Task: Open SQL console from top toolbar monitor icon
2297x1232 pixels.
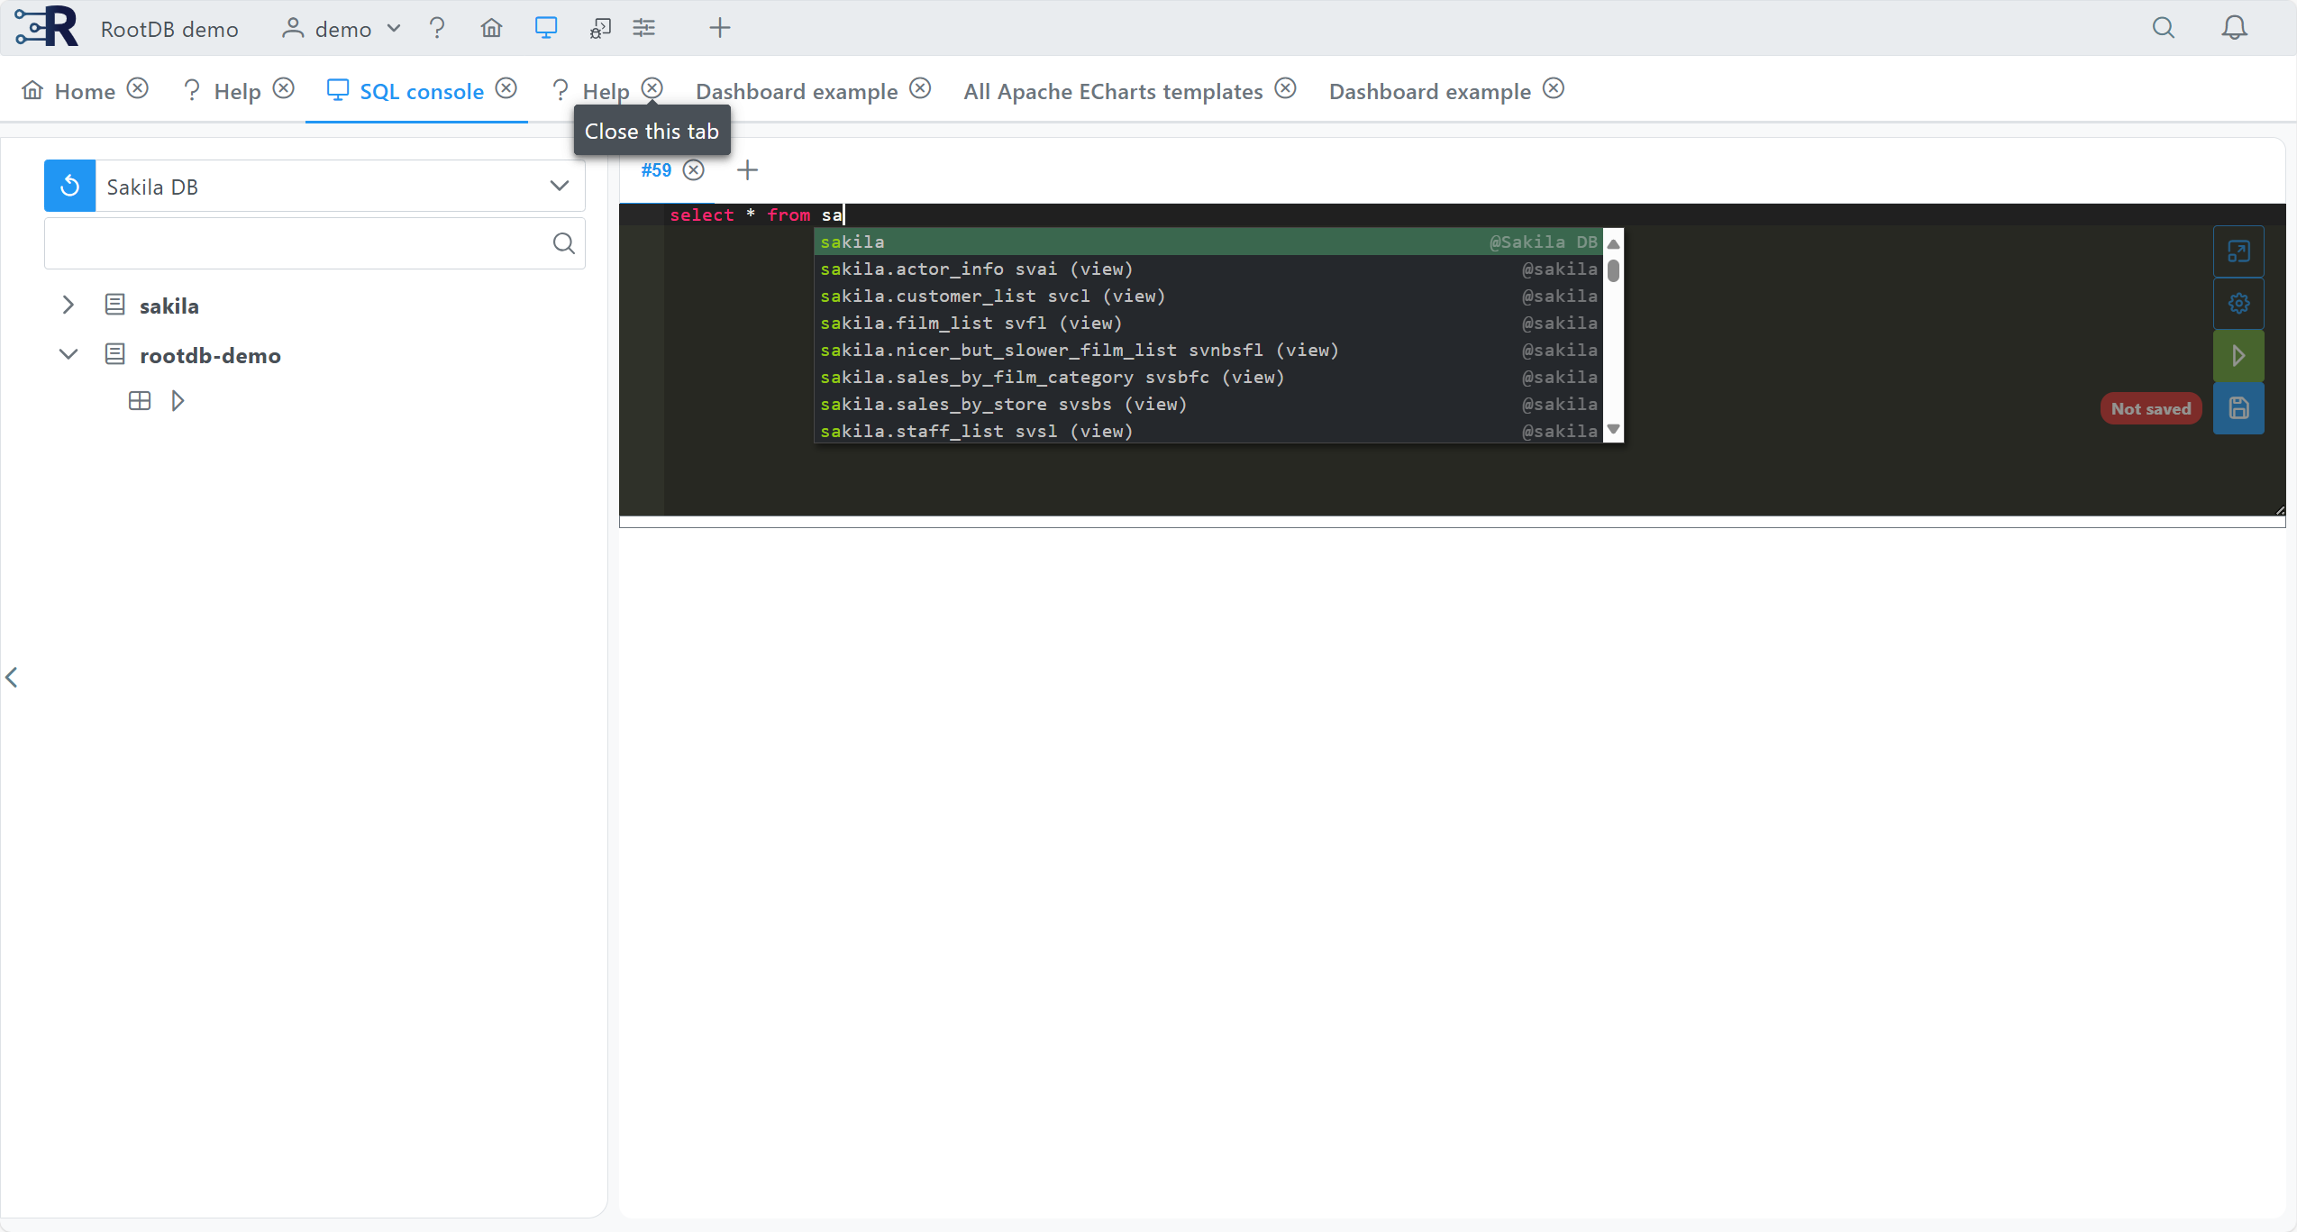Action: [546, 28]
